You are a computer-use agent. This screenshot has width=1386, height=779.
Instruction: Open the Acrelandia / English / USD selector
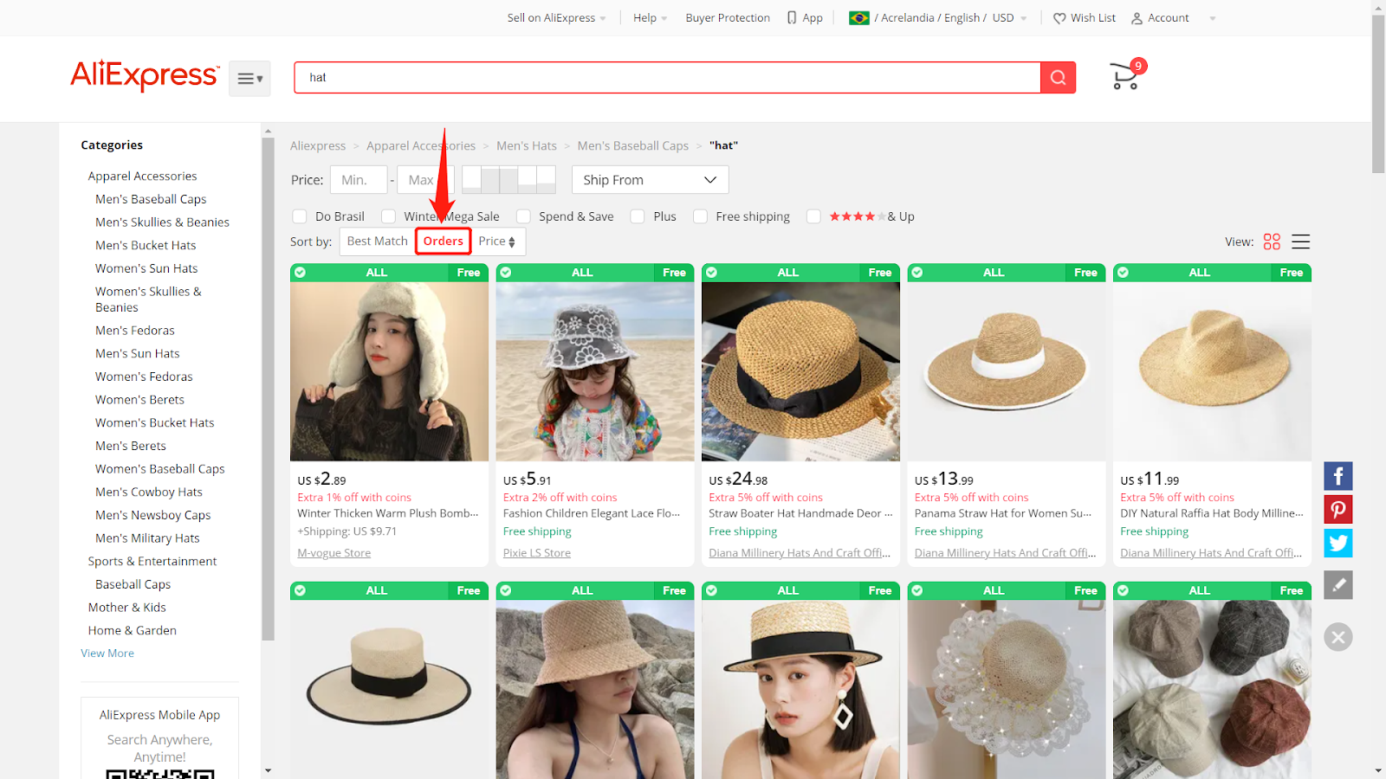coord(939,17)
